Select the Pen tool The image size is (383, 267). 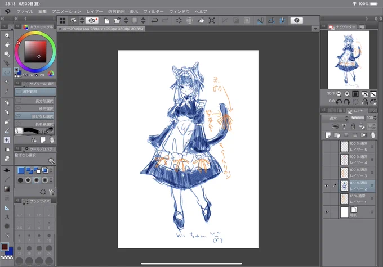[7, 102]
